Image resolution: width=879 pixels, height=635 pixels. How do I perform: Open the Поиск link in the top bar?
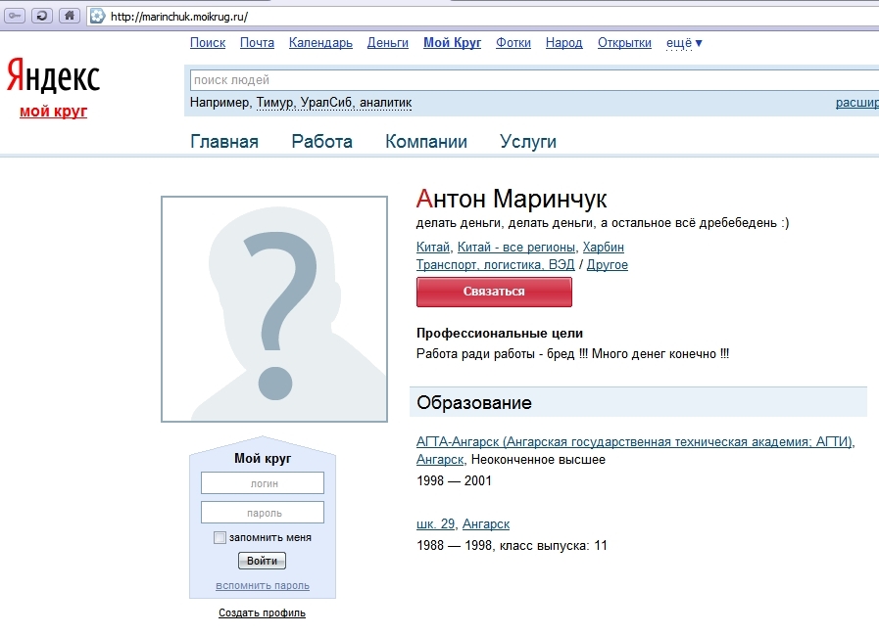click(x=208, y=43)
